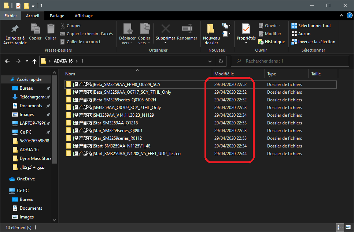Go up one folder level

pos(34,61)
